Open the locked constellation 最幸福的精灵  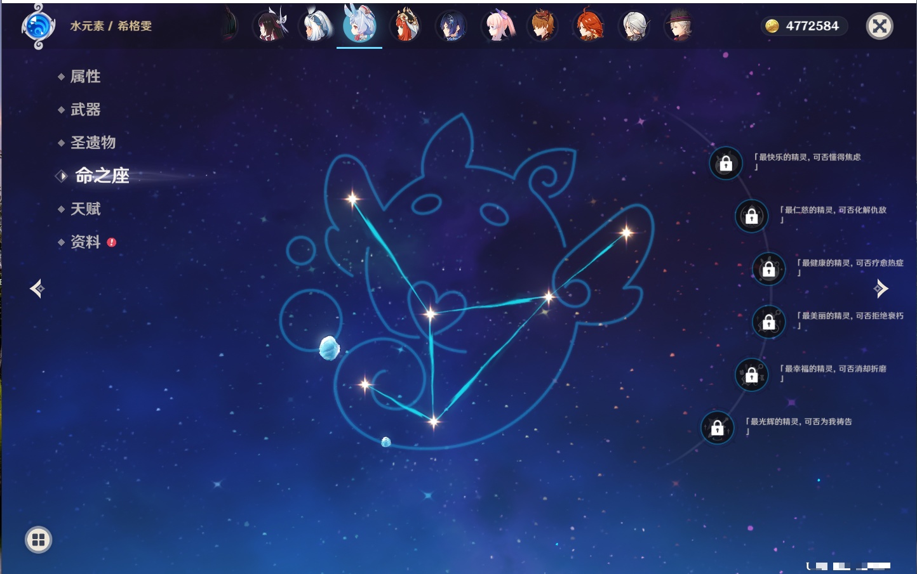pyautogui.click(x=751, y=375)
